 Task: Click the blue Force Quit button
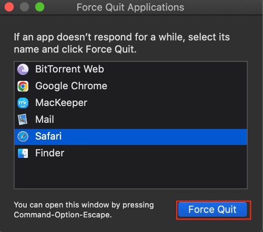coord(213,209)
